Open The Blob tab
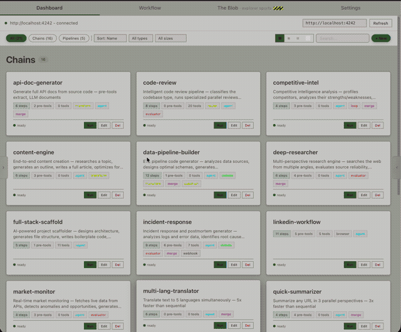The height and width of the screenshot is (332, 401). (250, 8)
